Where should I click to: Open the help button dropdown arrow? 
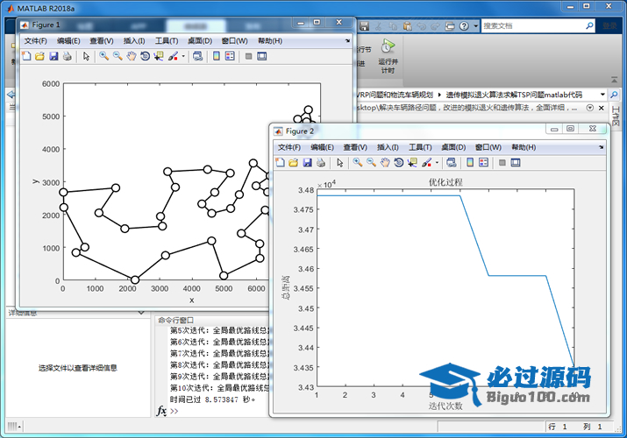pos(474,26)
